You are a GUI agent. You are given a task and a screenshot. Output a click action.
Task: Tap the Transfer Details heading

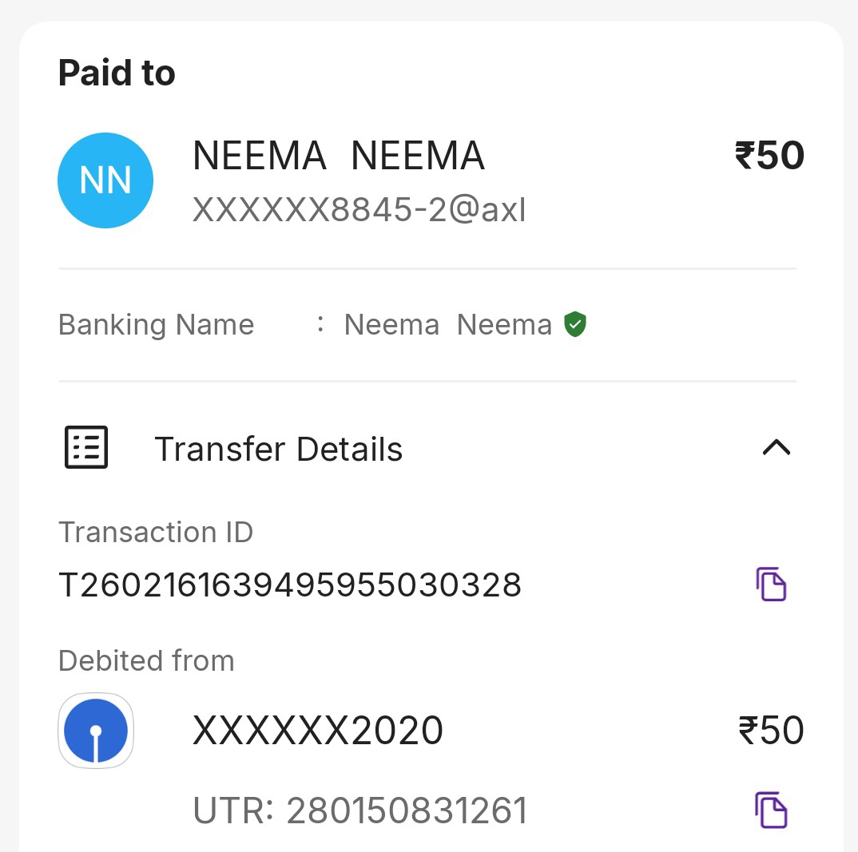click(x=278, y=450)
